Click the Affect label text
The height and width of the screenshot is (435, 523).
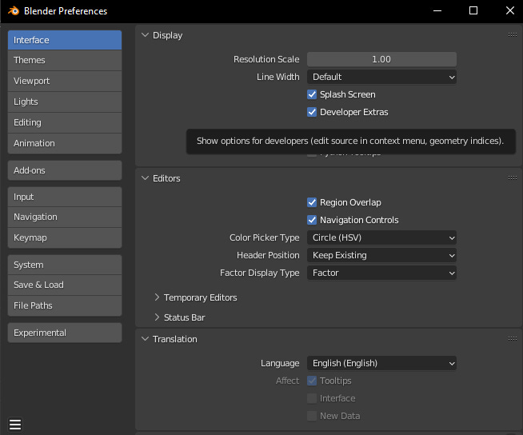click(288, 381)
